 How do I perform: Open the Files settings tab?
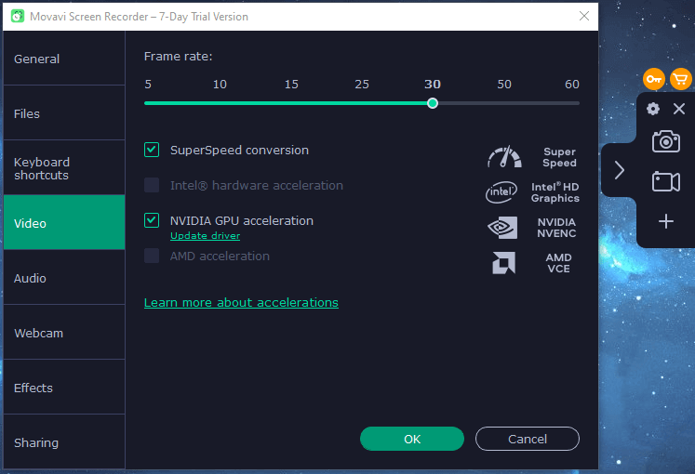(x=64, y=113)
